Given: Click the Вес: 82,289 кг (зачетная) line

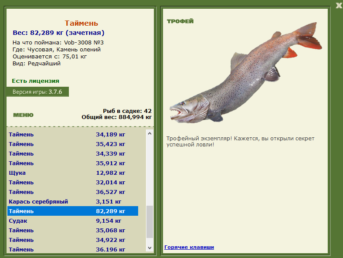Looking at the screenshot, I should [x=58, y=33].
